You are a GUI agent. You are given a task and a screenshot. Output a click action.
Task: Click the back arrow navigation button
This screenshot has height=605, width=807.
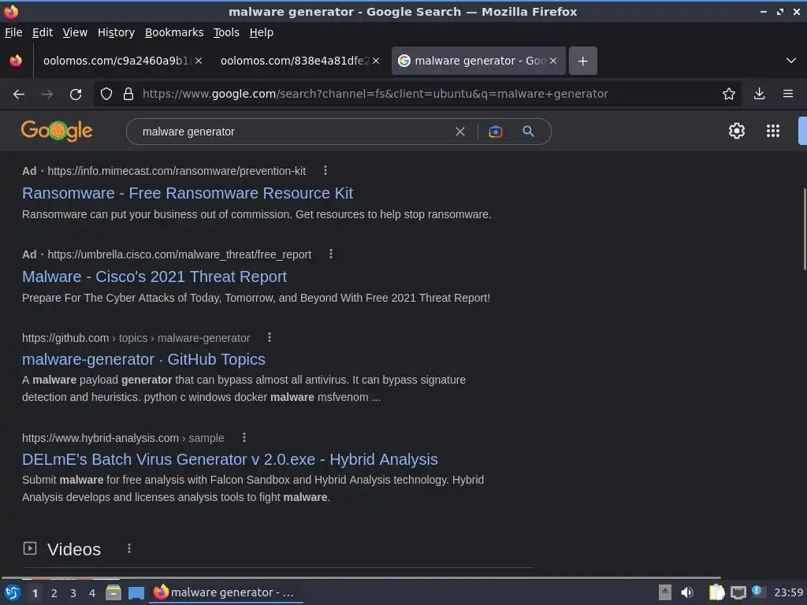point(19,95)
